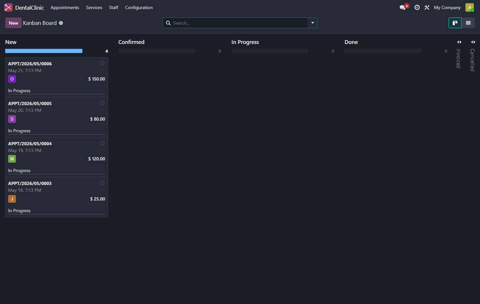This screenshot has height=304, width=480.
Task: Click the user avatar icon in navbar
Action: click(x=469, y=7)
